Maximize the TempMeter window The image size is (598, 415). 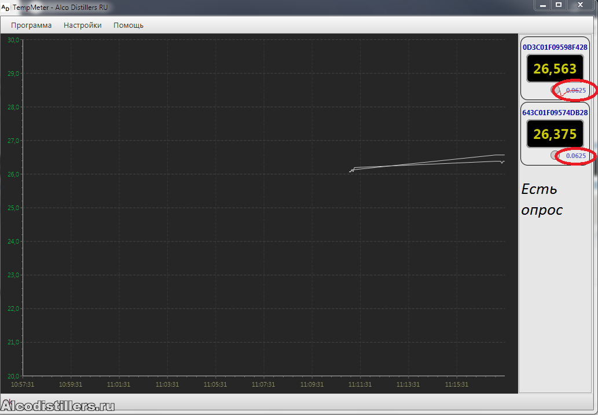(559, 5)
